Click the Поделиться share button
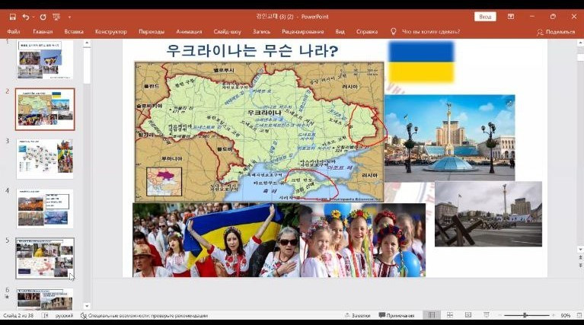Viewport: 584px width, 325px height. 557,32
